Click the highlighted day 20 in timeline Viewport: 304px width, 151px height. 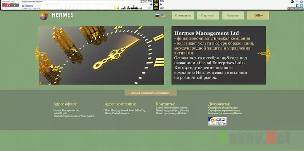(x=156, y=5)
